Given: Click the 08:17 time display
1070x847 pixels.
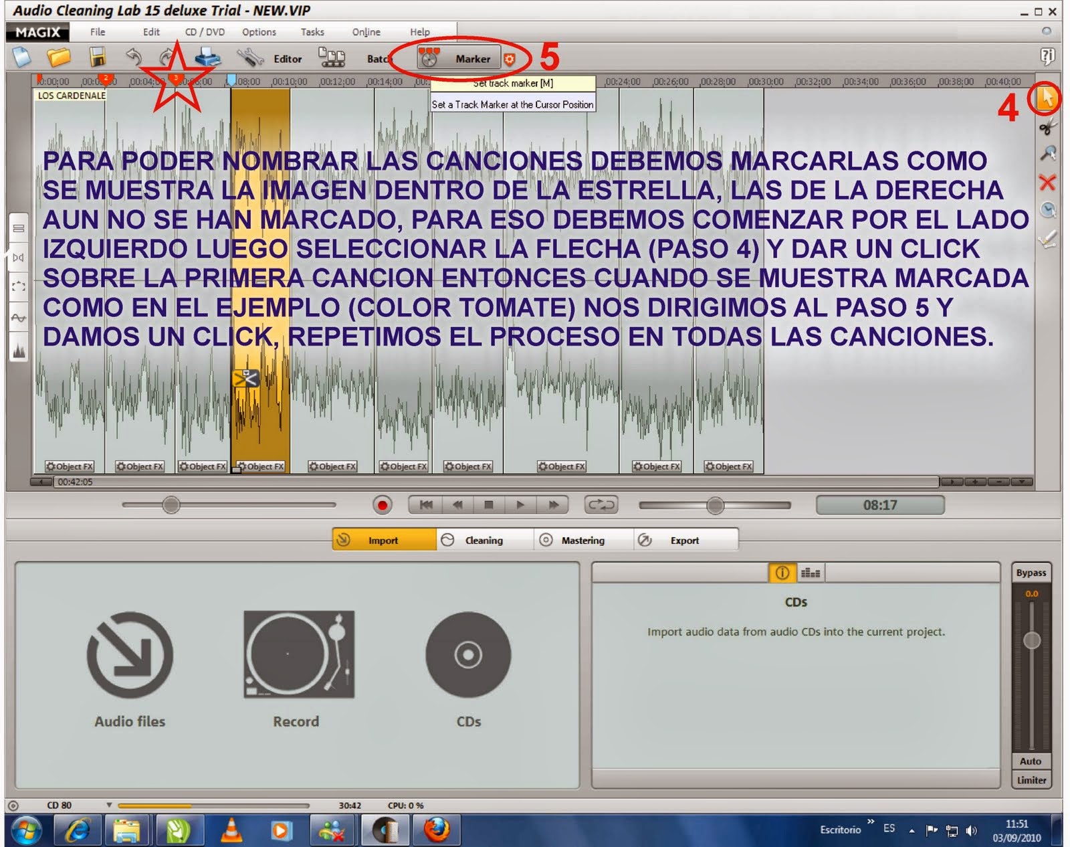Looking at the screenshot, I should 880,505.
